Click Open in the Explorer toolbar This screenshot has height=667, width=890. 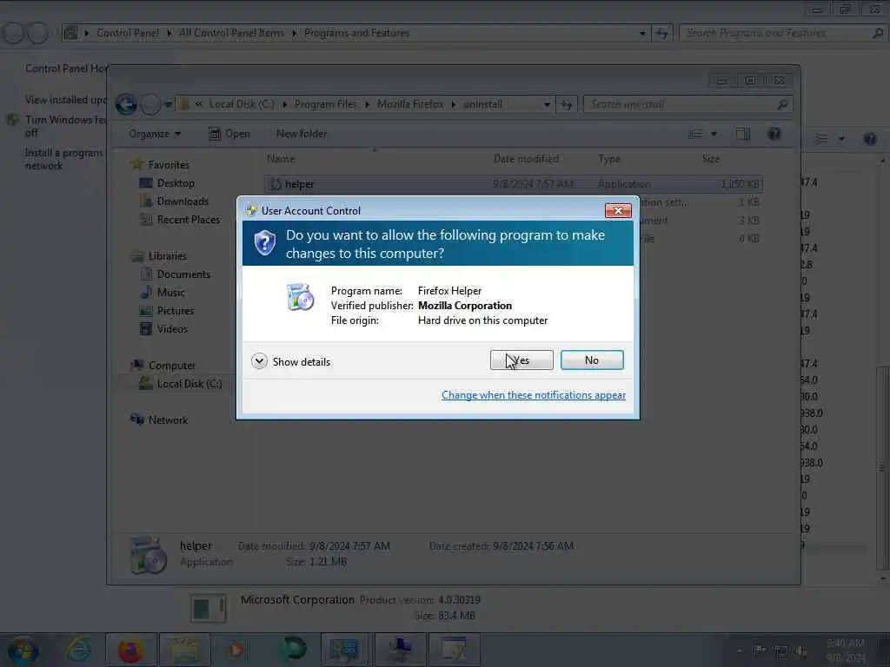tap(229, 134)
